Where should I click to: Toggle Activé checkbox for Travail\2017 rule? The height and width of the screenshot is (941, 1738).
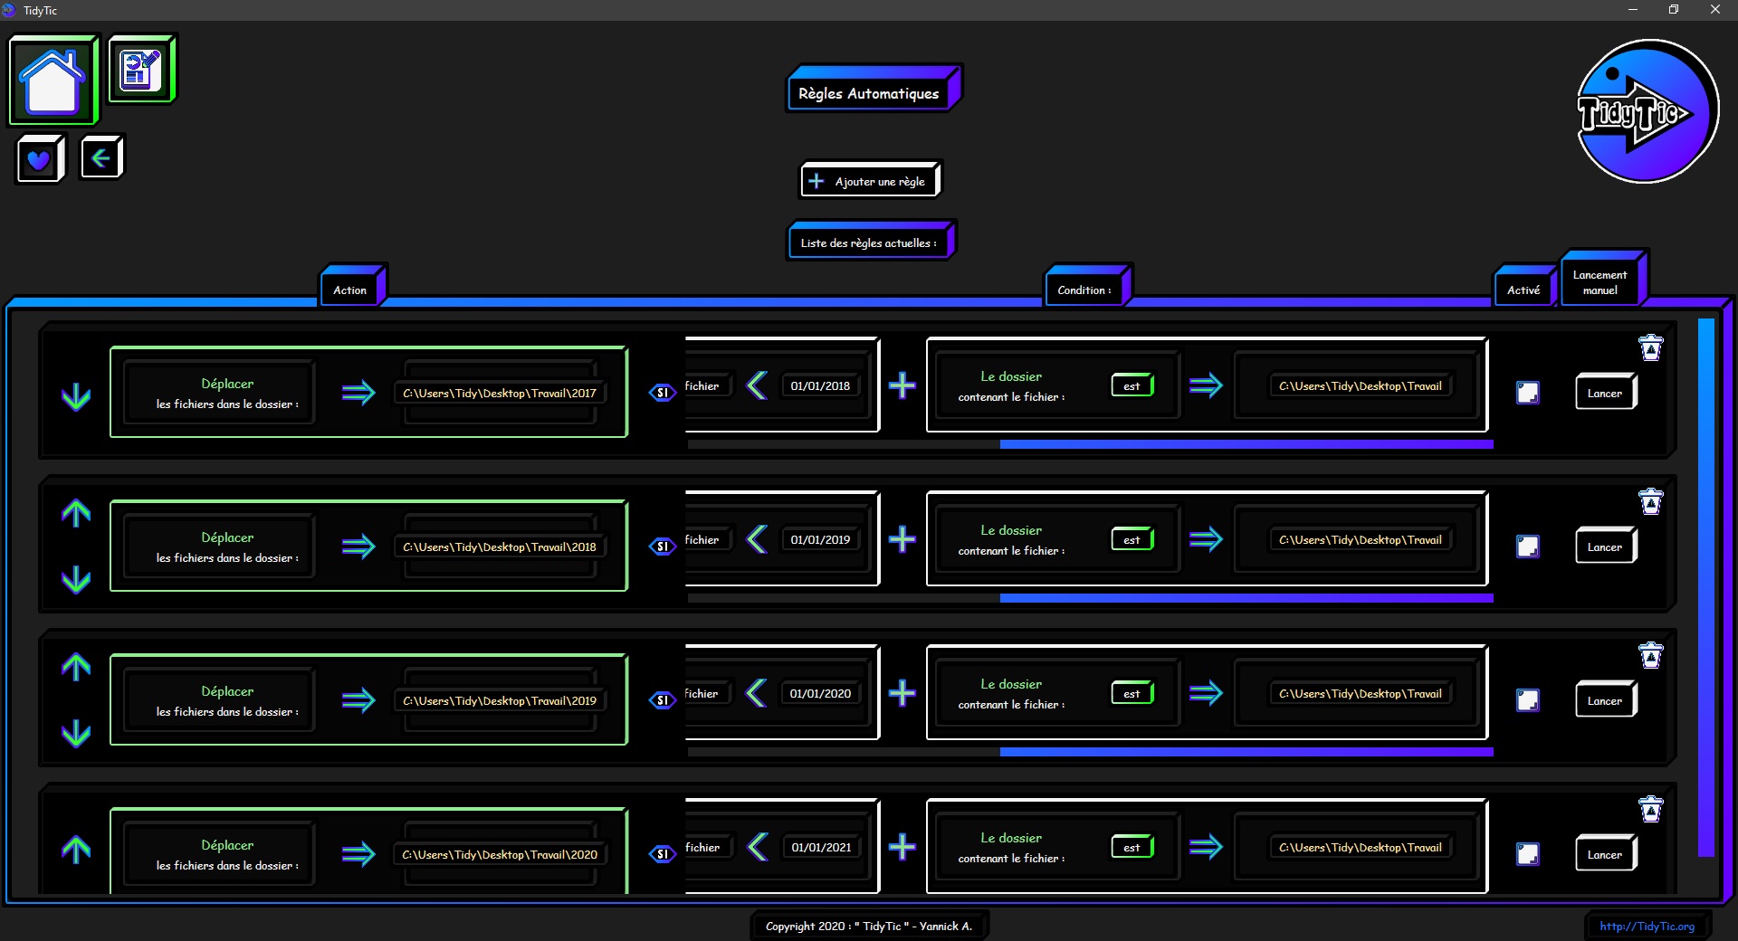1528,393
